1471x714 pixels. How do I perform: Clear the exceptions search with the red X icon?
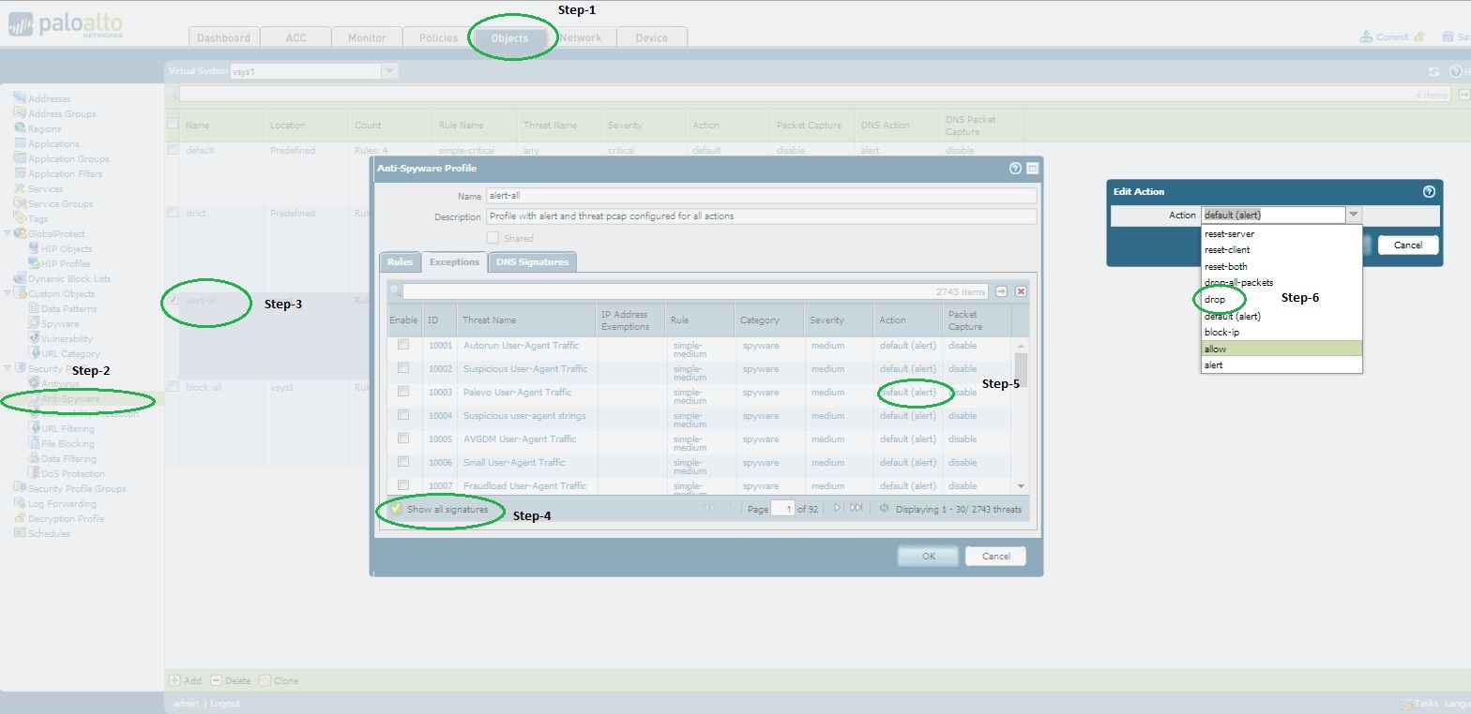[x=1021, y=291]
